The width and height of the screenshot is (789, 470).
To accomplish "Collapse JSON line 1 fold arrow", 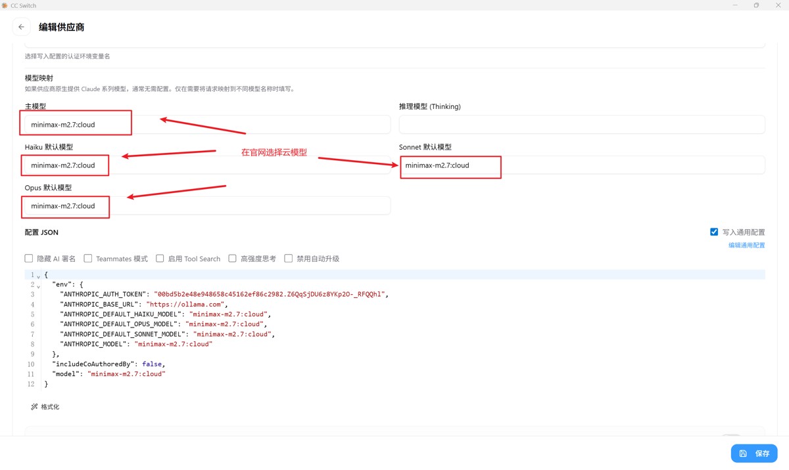I will pyautogui.click(x=38, y=276).
